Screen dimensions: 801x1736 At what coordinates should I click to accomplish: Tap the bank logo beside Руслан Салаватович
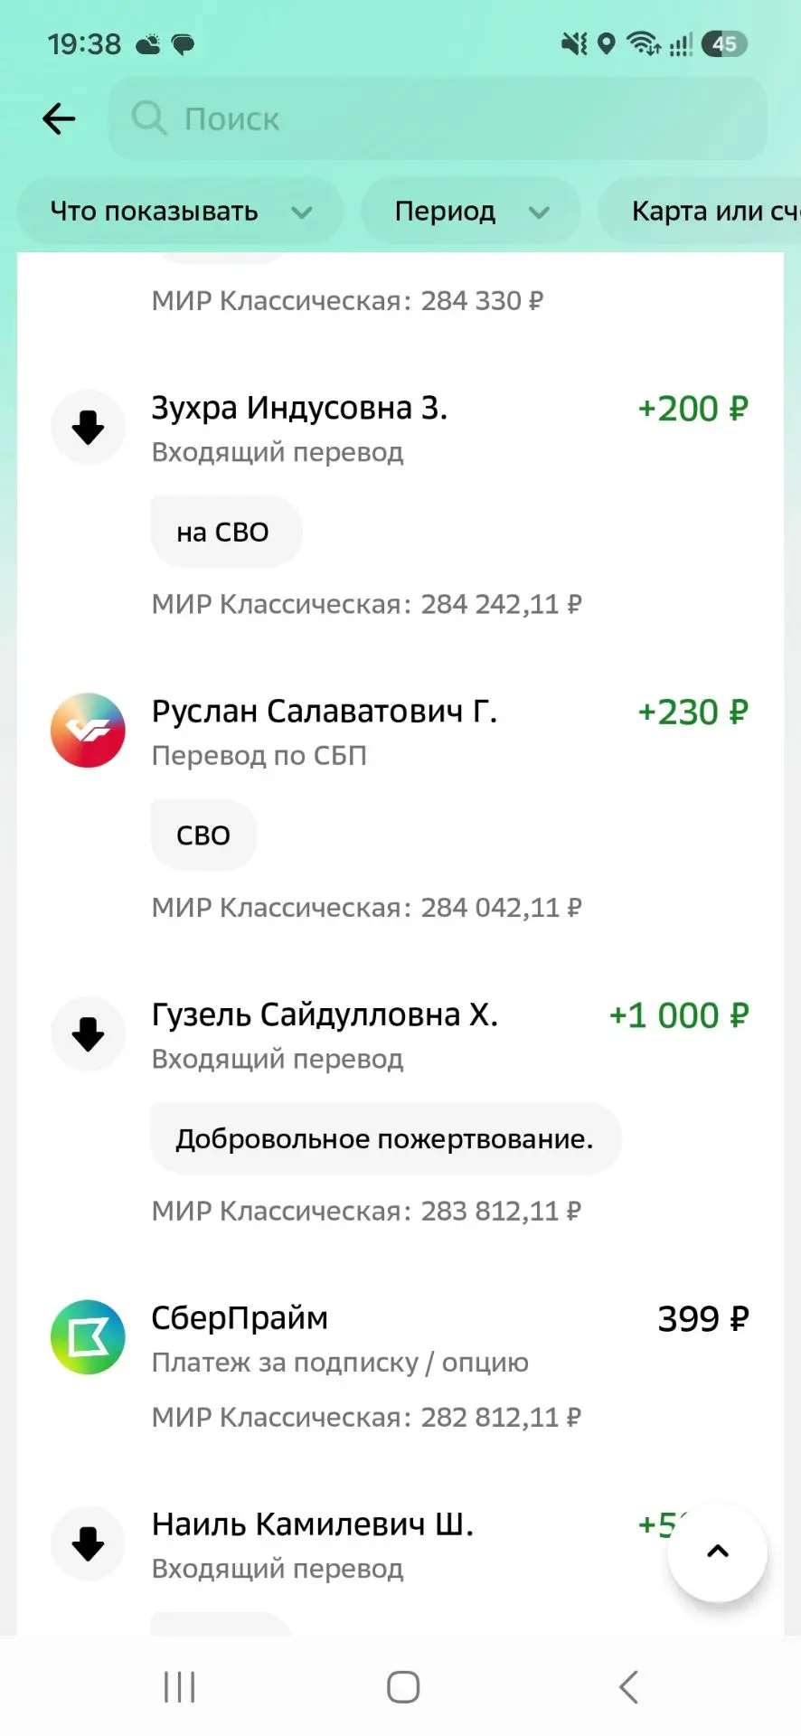(88, 731)
